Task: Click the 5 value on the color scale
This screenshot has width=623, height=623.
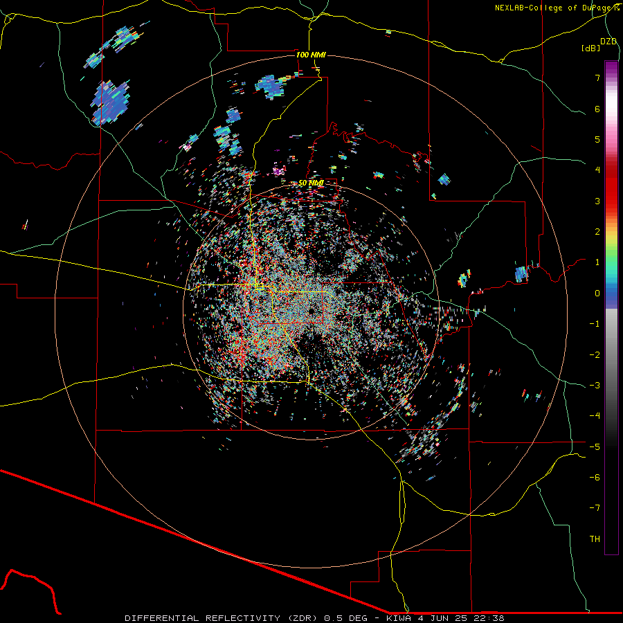Action: pos(597,139)
